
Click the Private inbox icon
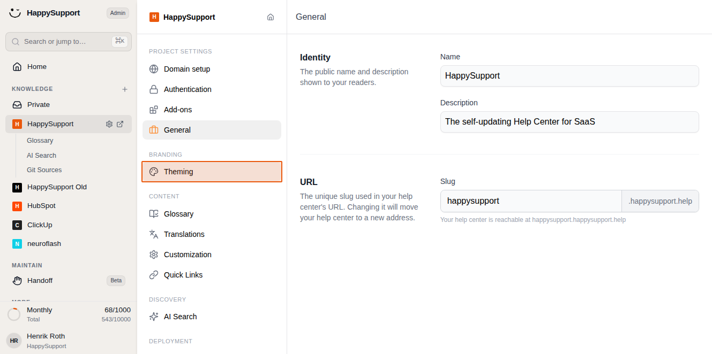click(17, 105)
